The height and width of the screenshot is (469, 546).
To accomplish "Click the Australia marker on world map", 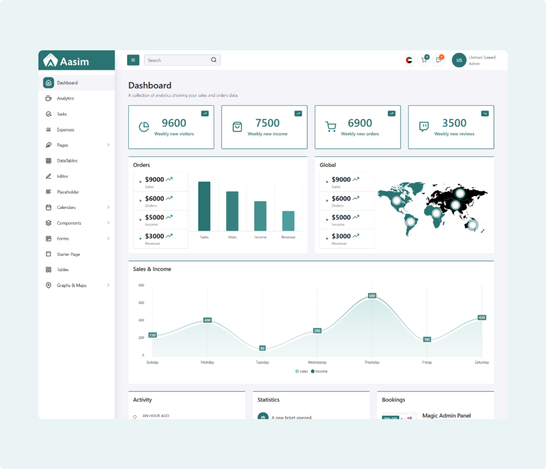I will point(473,225).
